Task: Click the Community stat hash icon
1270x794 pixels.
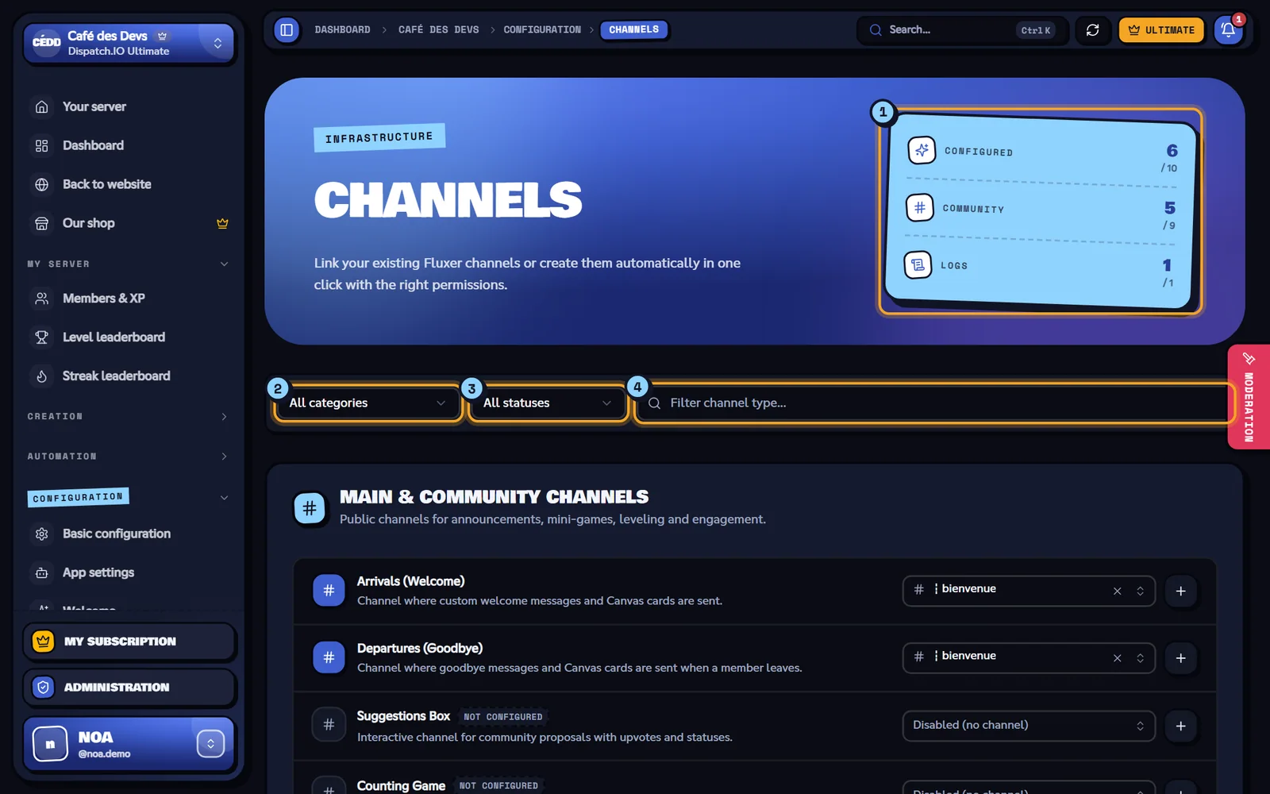Action: pyautogui.click(x=919, y=207)
